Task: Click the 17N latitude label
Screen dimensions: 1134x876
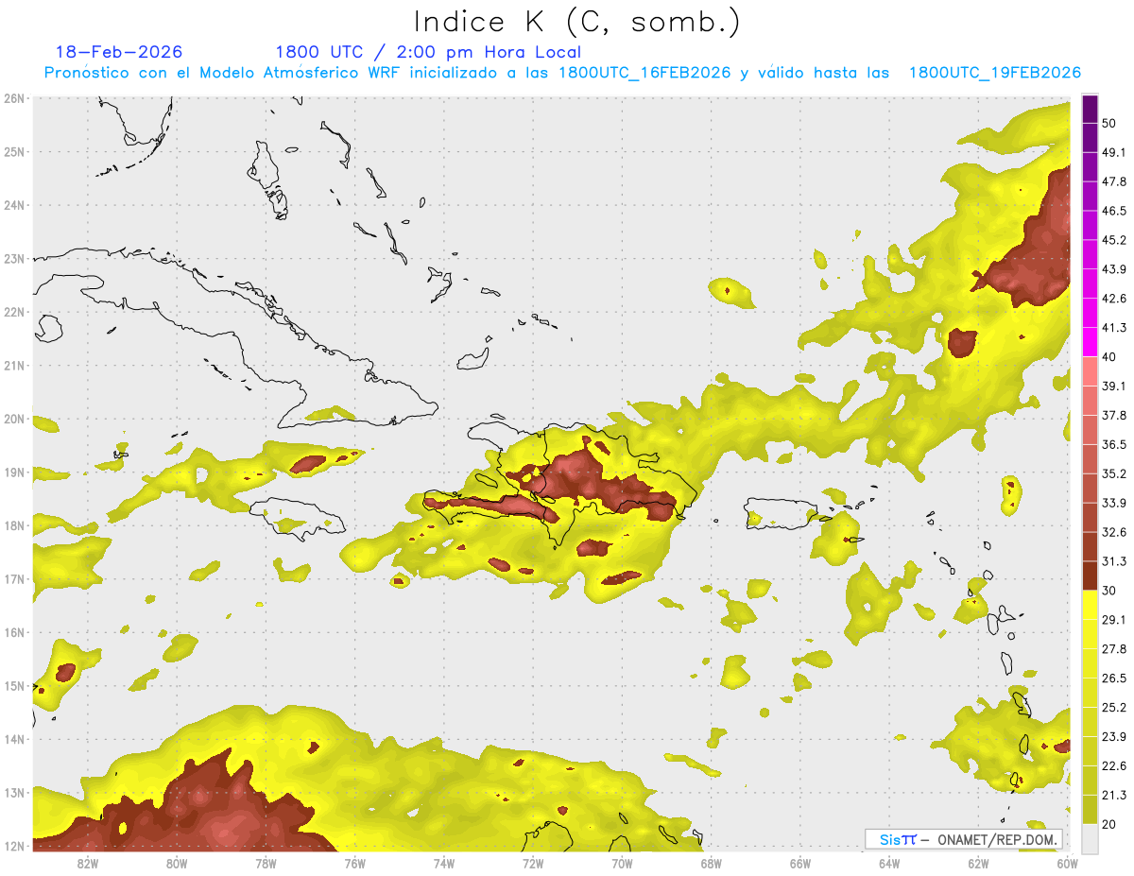Action: pos(14,578)
